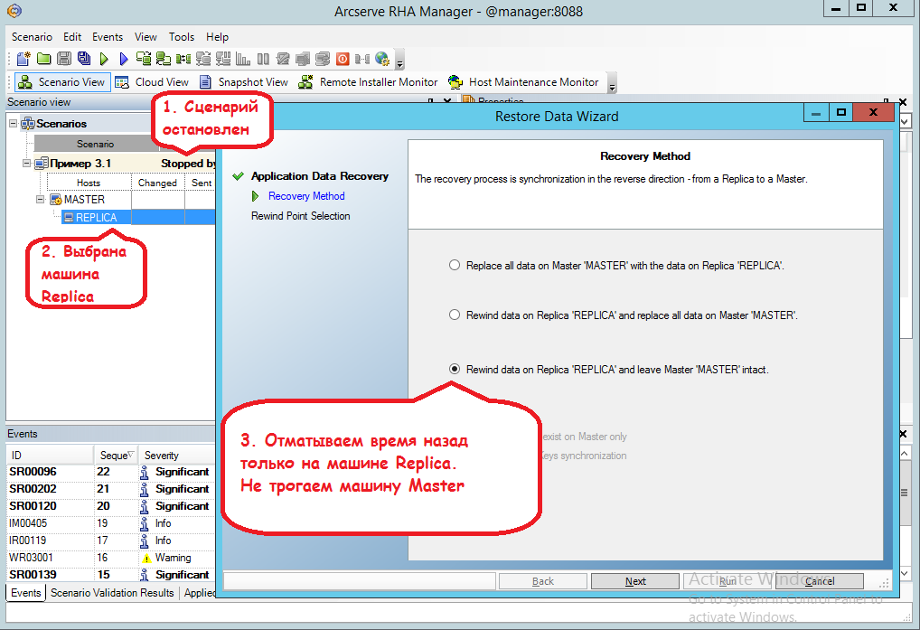Click the right-side scrollbar up arrow
Screen dimensions: 920x630
904,454
